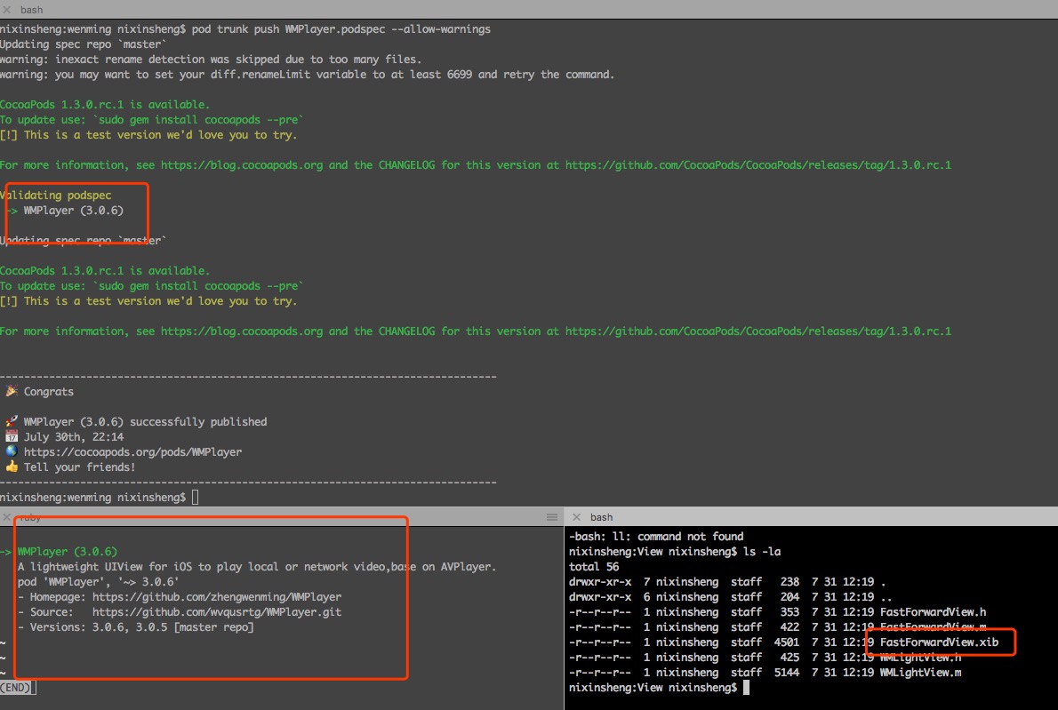Close the bottom-right bash pane via X icon
Screen dimensions: 1058x710
pos(576,517)
